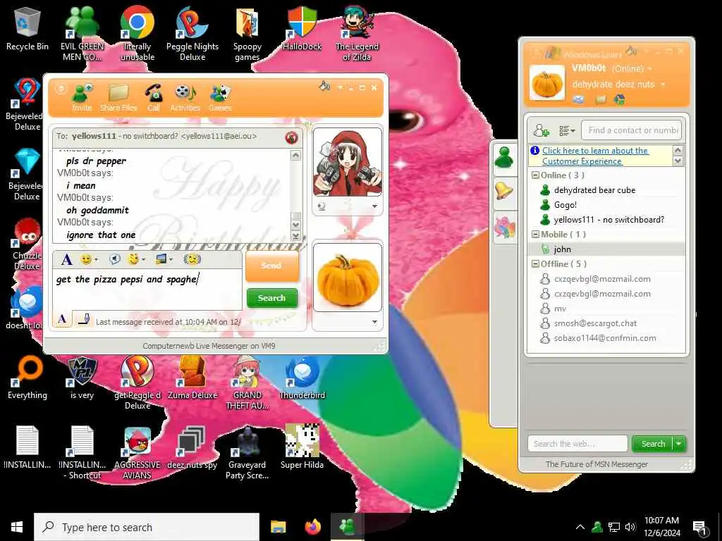Click the pumpkin avatar in the contact list window
This screenshot has height=541, width=722.
546,83
